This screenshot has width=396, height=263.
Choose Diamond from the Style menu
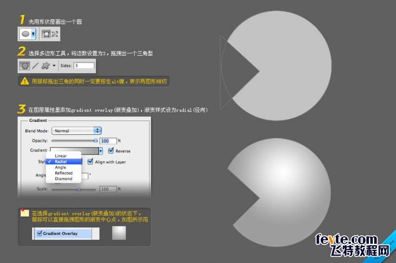pyautogui.click(x=64, y=179)
